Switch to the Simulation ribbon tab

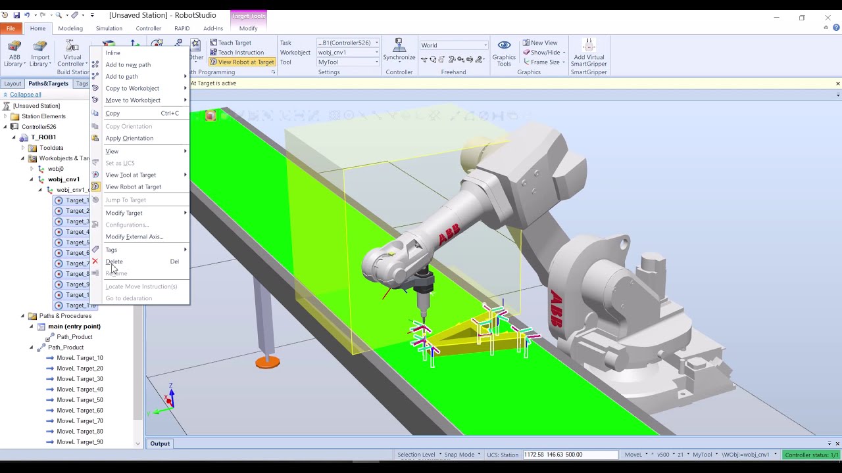point(109,28)
